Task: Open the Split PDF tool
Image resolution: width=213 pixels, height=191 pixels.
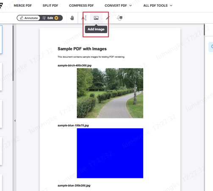Action: pyautogui.click(x=50, y=6)
